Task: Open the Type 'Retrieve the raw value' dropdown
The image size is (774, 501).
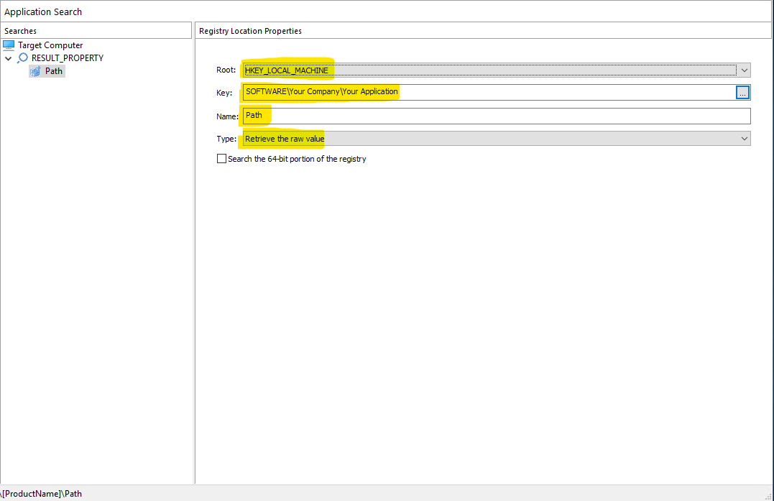Action: click(745, 139)
